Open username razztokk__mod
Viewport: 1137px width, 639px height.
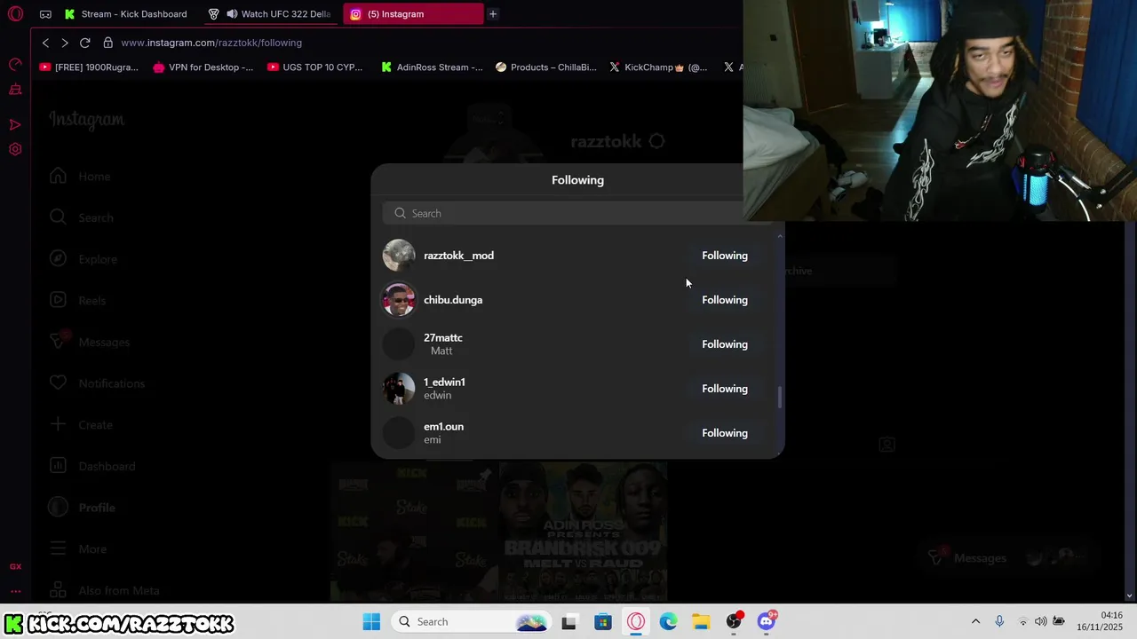pyautogui.click(x=458, y=256)
